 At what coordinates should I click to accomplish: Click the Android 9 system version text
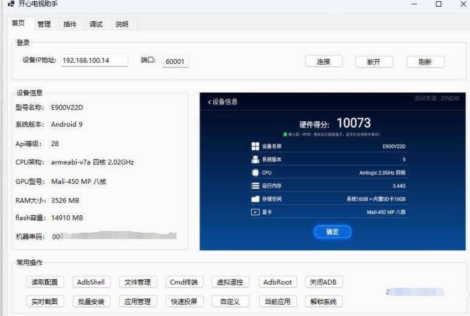(x=67, y=124)
